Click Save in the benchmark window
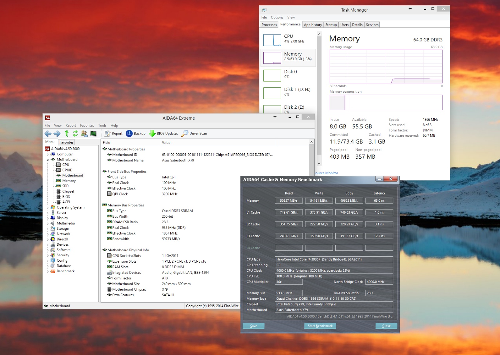The height and width of the screenshot is (355, 500). [253, 326]
